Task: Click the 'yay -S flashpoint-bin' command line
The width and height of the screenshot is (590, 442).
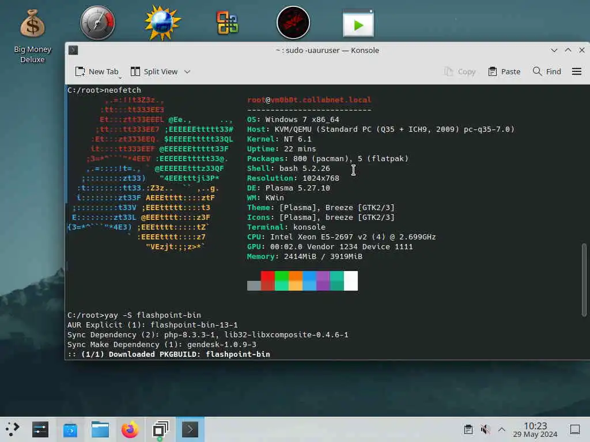Action: (x=134, y=315)
